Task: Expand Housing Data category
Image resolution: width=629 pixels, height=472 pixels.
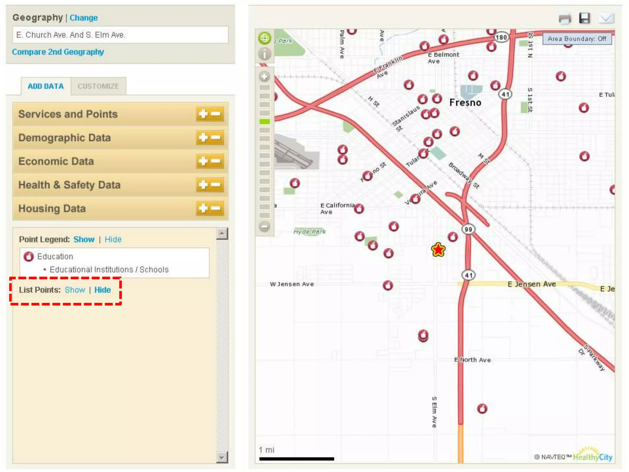Action: (x=203, y=208)
